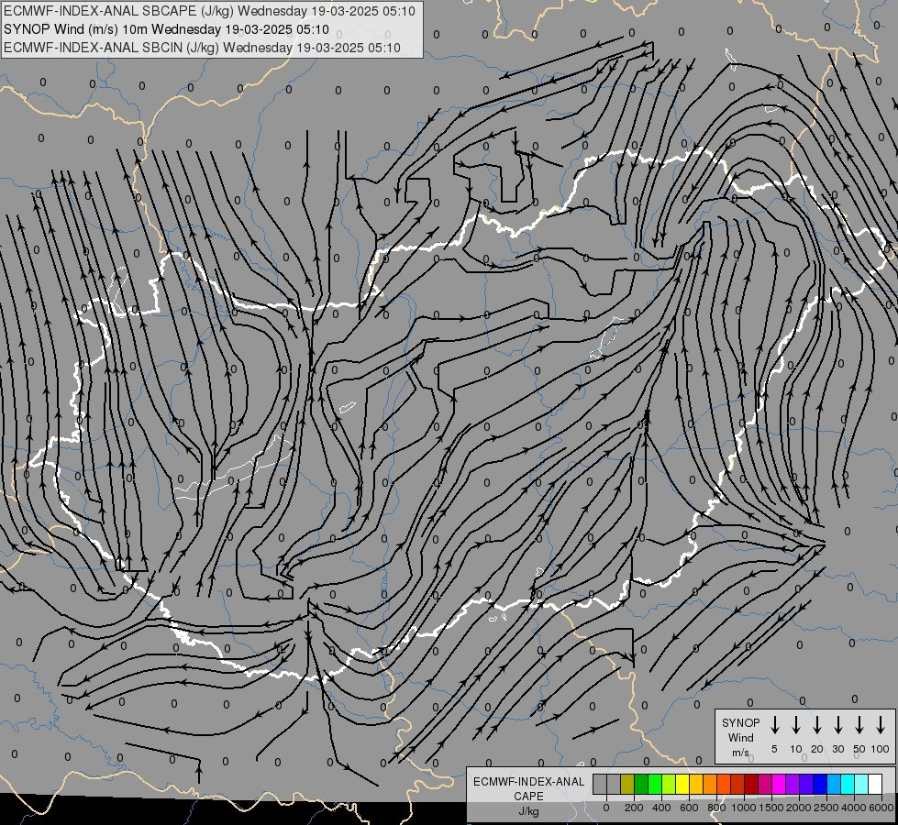The width and height of the screenshot is (898, 825).
Task: Click the 2500 value on CAPE scale
Action: click(826, 808)
